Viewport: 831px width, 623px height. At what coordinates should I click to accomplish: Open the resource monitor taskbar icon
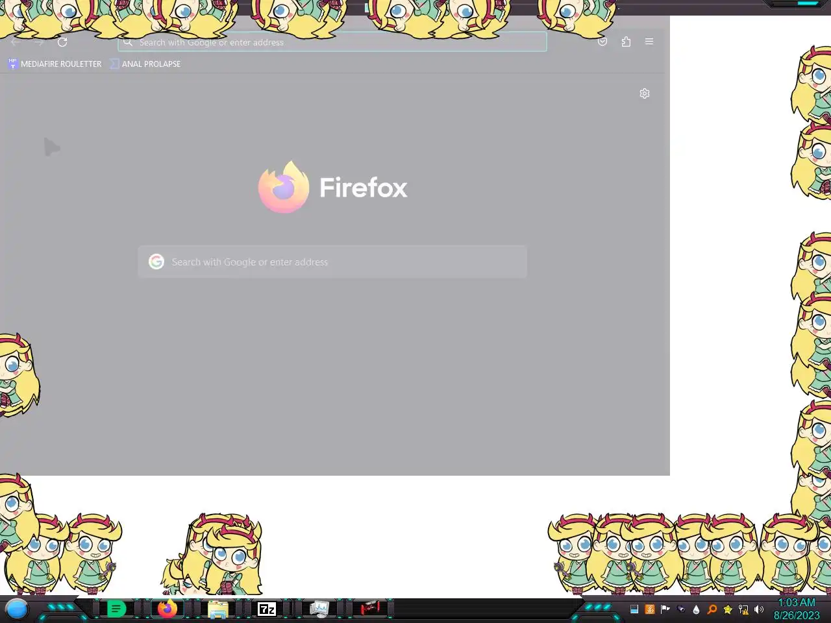(x=319, y=609)
